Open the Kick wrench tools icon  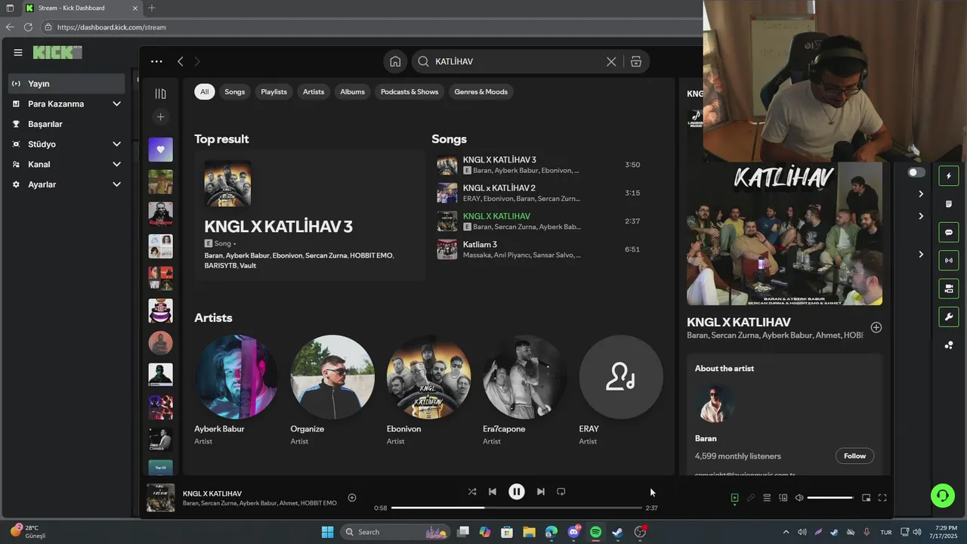coord(949,317)
